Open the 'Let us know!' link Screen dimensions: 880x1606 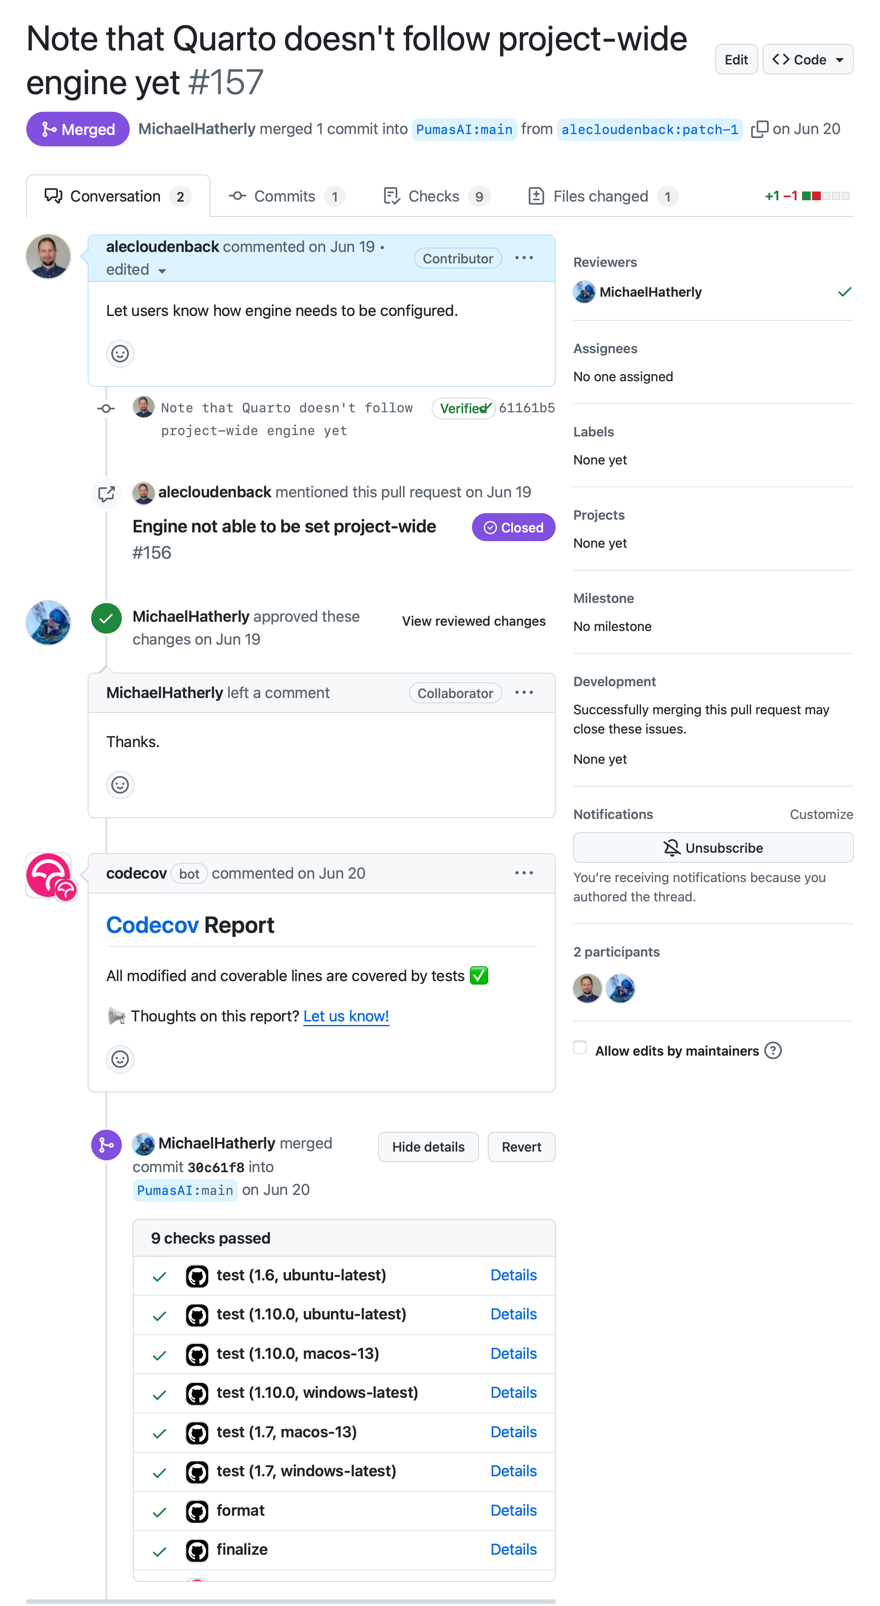(x=346, y=1016)
